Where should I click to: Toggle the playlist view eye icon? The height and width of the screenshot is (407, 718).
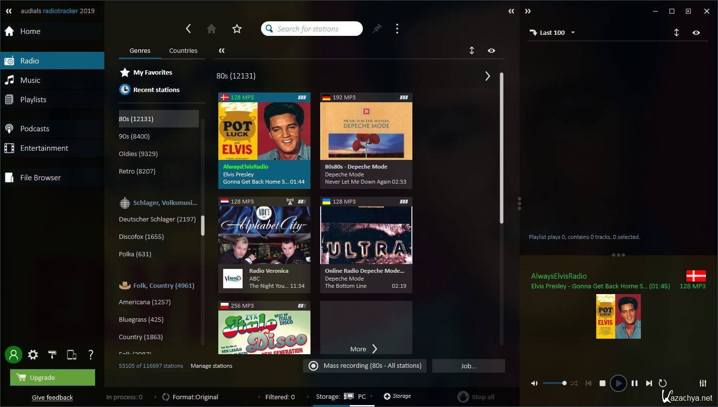[696, 32]
